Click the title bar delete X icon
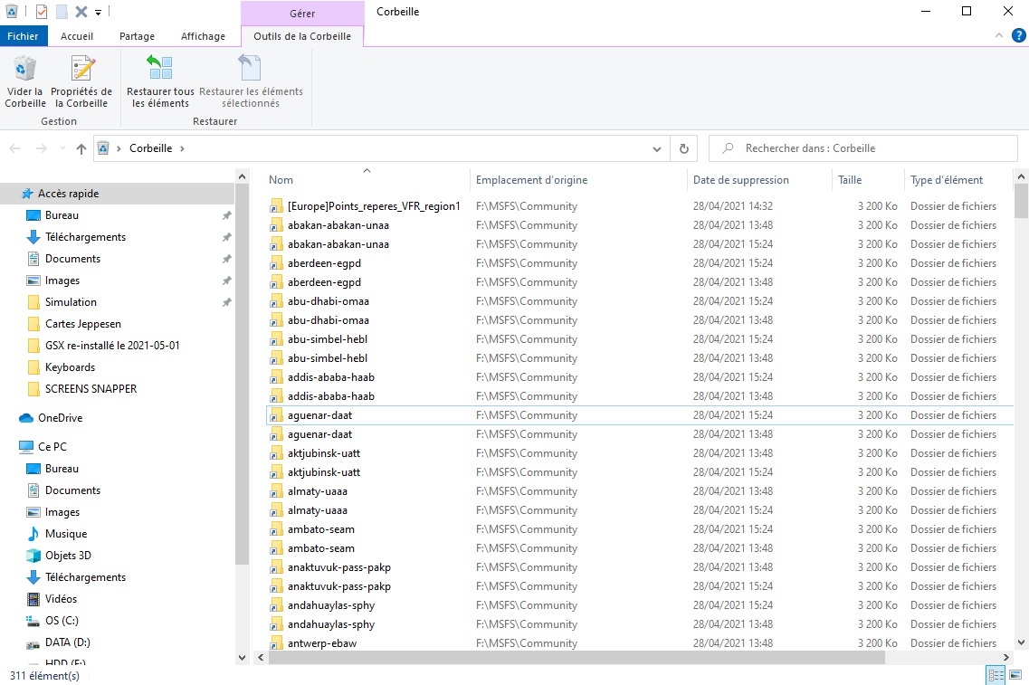 pyautogui.click(x=81, y=12)
